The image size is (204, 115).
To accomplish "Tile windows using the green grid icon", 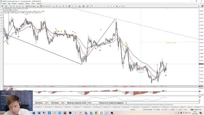I will (69, 6).
